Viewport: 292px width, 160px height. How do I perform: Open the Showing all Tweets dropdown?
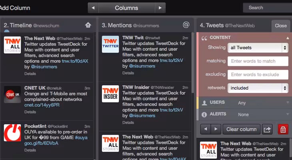pos(258,48)
